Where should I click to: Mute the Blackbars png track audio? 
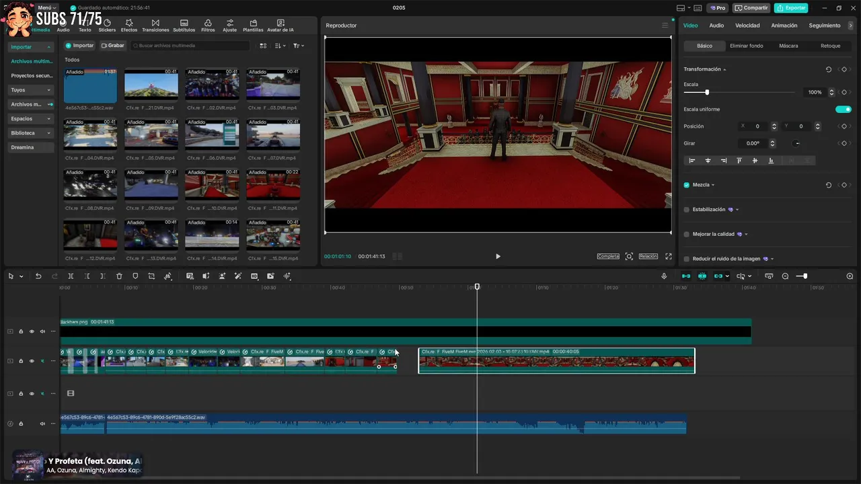point(42,331)
